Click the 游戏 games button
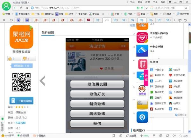The height and width of the screenshot is (138, 191). (x=167, y=14)
